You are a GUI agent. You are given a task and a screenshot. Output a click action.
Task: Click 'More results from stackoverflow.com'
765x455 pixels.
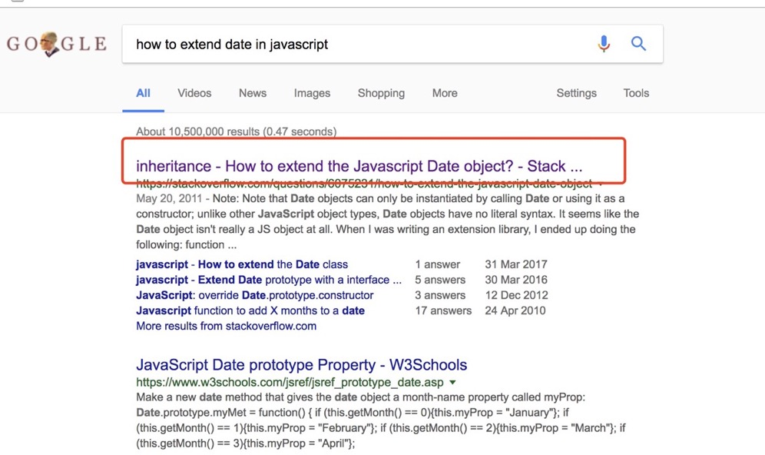coord(226,326)
